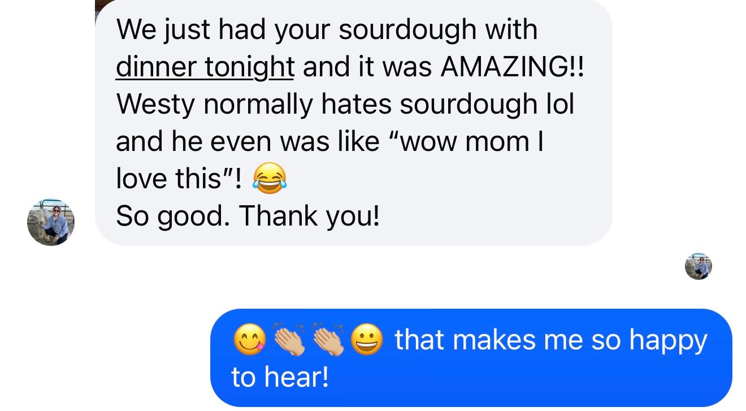Screen dimensions: 746x411
Task: Click the first line "We just had your sourdough with"
Action: click(326, 30)
